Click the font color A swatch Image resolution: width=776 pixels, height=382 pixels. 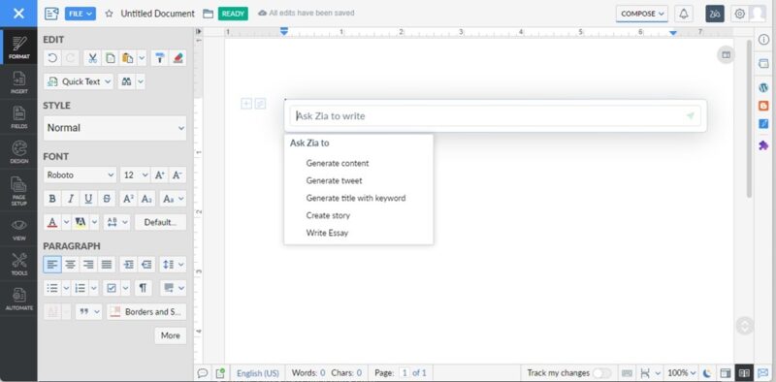(x=52, y=222)
